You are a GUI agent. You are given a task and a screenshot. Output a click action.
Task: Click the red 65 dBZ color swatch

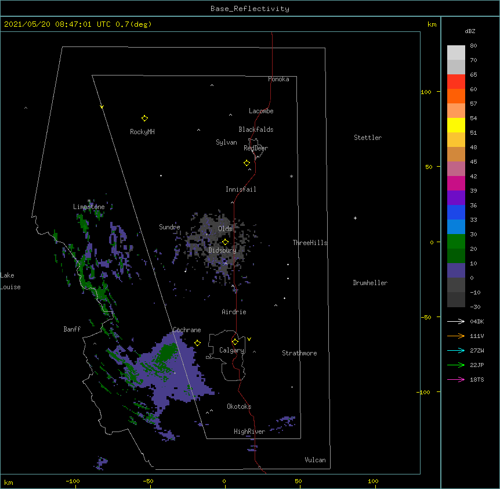(456, 82)
